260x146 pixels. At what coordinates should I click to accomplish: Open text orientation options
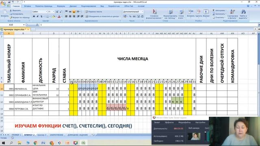click(x=78, y=12)
